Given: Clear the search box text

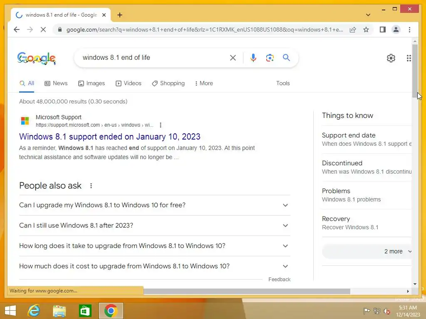Looking at the screenshot, I should pyautogui.click(x=233, y=58).
